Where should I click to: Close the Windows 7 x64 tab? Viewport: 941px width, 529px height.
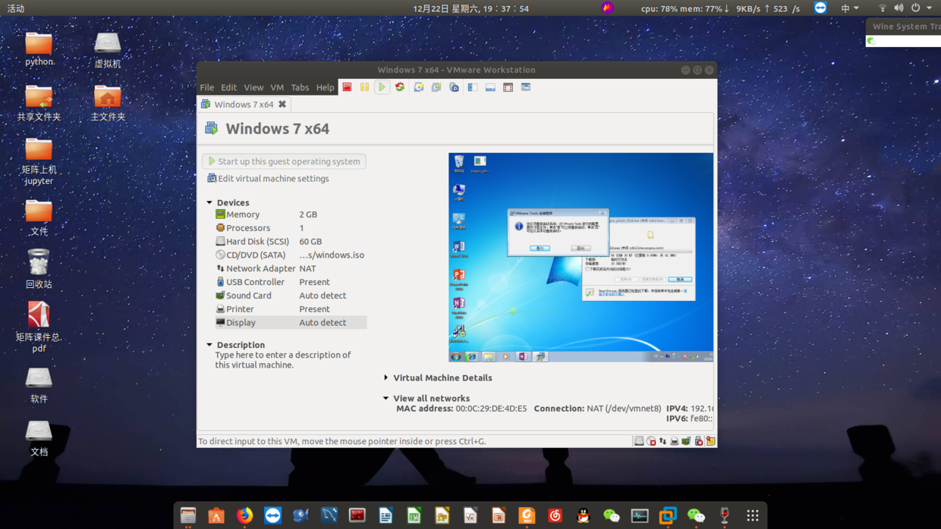point(282,105)
